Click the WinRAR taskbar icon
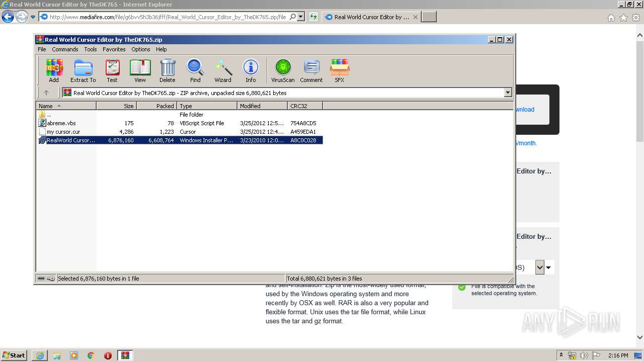 (x=125, y=355)
